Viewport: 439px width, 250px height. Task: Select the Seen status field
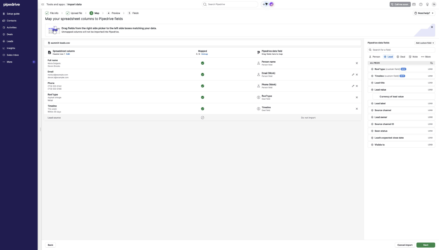click(401, 131)
